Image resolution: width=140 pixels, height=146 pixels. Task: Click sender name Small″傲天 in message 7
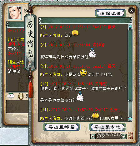click(x=104, y=27)
